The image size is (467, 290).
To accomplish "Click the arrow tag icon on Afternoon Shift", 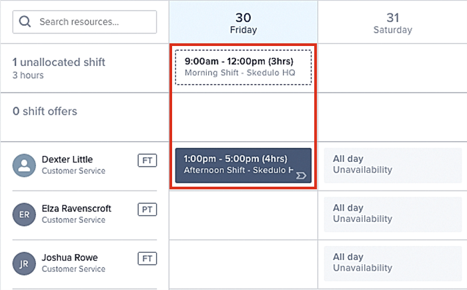I will coord(300,175).
